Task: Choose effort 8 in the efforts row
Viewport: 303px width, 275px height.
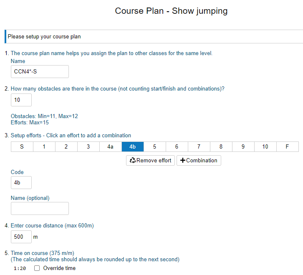Action: [x=221, y=147]
